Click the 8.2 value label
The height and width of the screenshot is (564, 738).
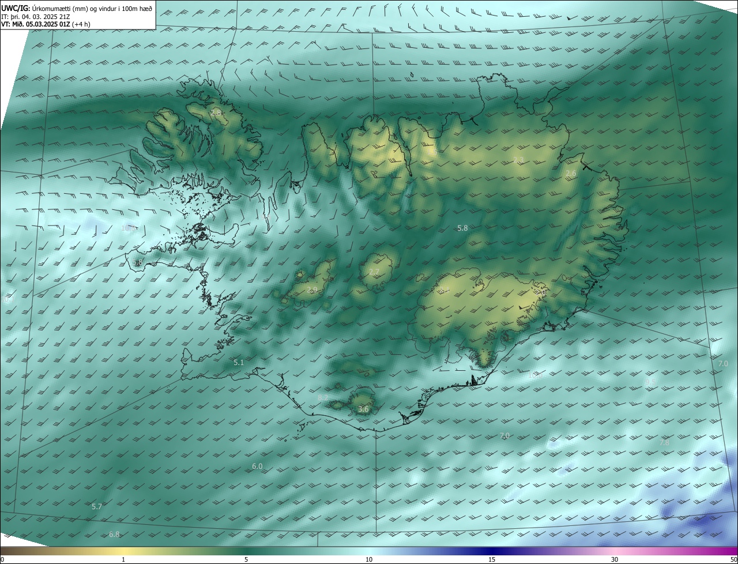323,398
